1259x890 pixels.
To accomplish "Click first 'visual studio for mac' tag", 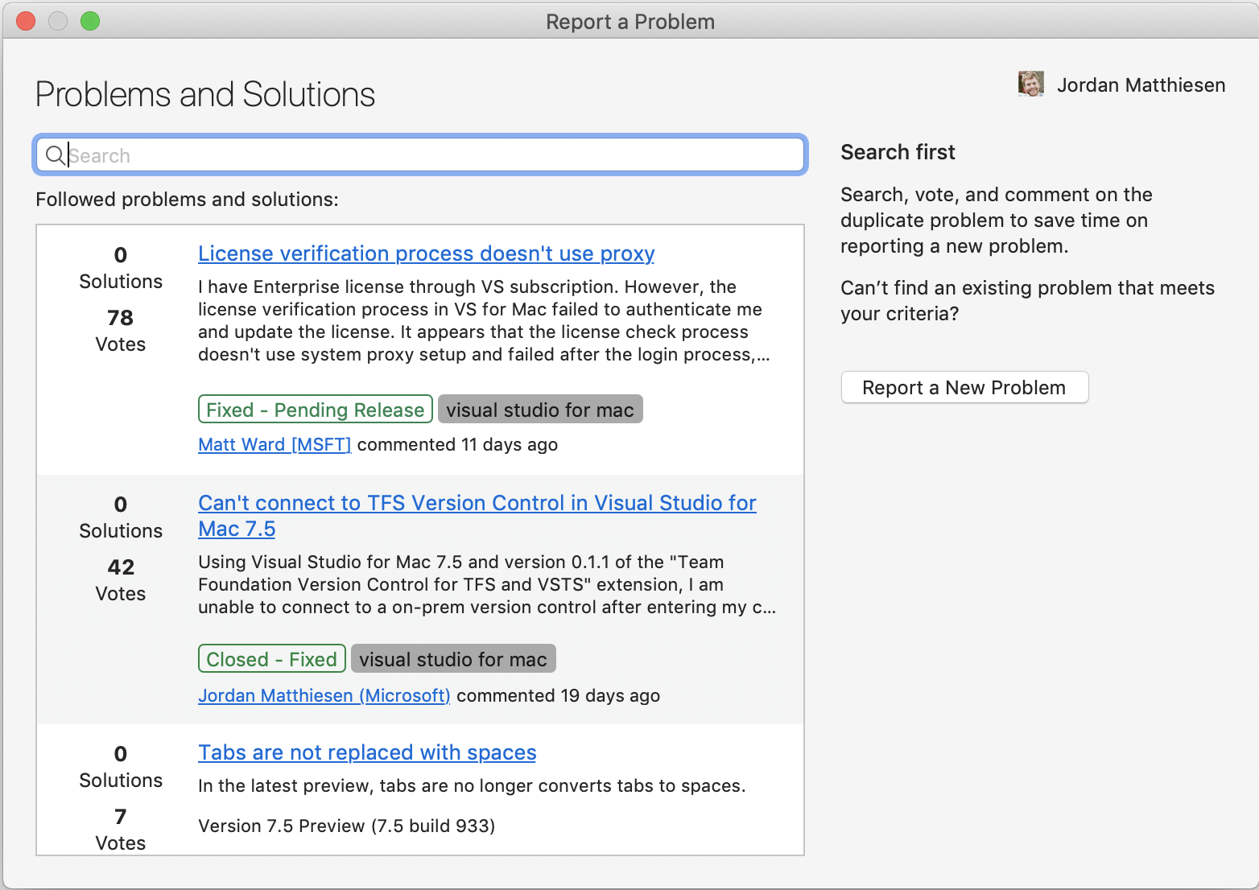I will click(x=540, y=410).
